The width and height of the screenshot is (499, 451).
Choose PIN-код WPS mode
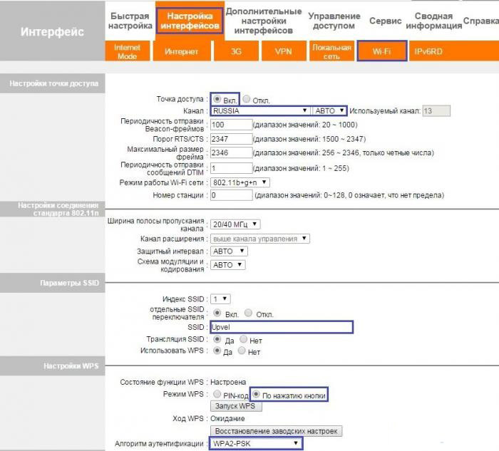(x=217, y=394)
